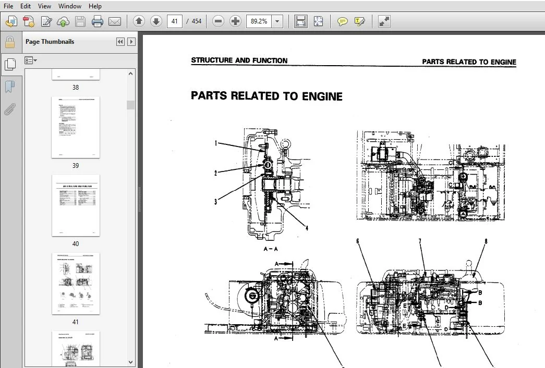Fit one full page icon
Image resolution: width=545 pixels, height=368 pixels.
click(x=318, y=21)
